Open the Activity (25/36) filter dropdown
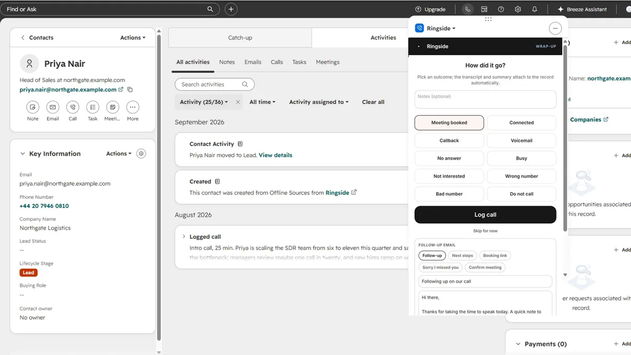Image resolution: width=631 pixels, height=355 pixels. point(204,102)
